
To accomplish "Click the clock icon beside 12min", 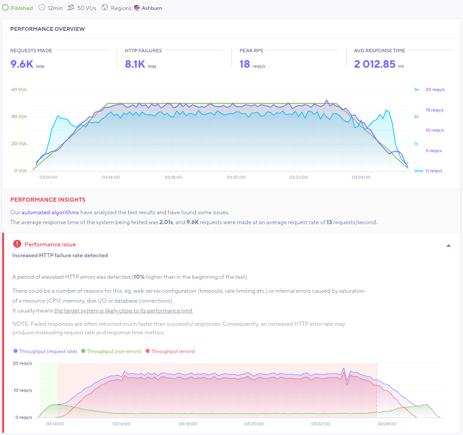I will 42,7.
